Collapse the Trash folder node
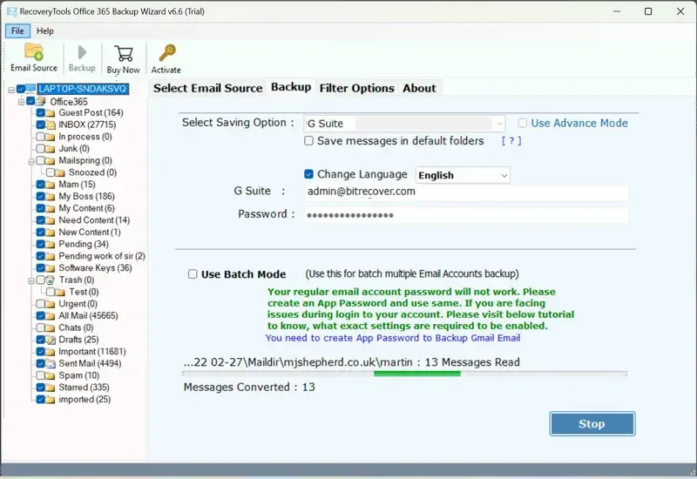This screenshot has height=479, width=697. 31,280
